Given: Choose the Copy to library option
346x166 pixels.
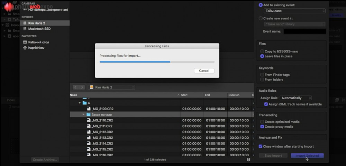Looking at the screenshot, I should coord(262,51).
